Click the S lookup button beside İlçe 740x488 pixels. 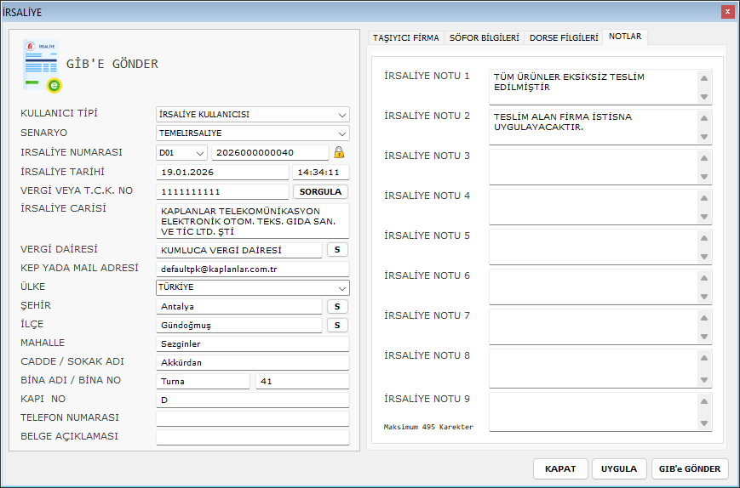coord(337,325)
